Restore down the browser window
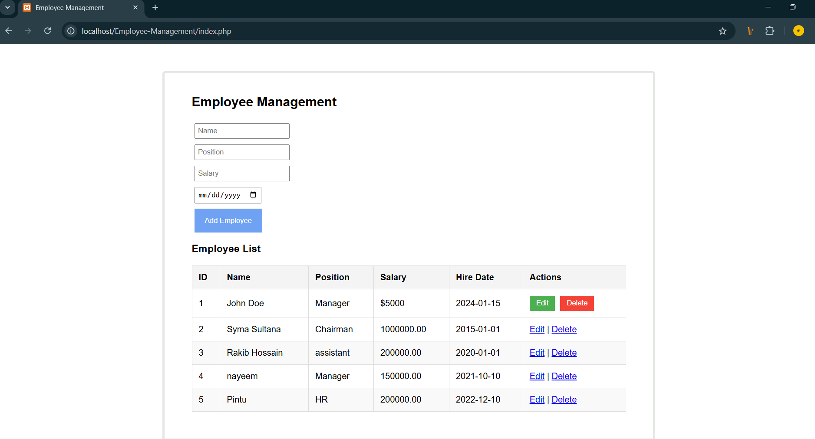This screenshot has height=439, width=815. [x=792, y=7]
